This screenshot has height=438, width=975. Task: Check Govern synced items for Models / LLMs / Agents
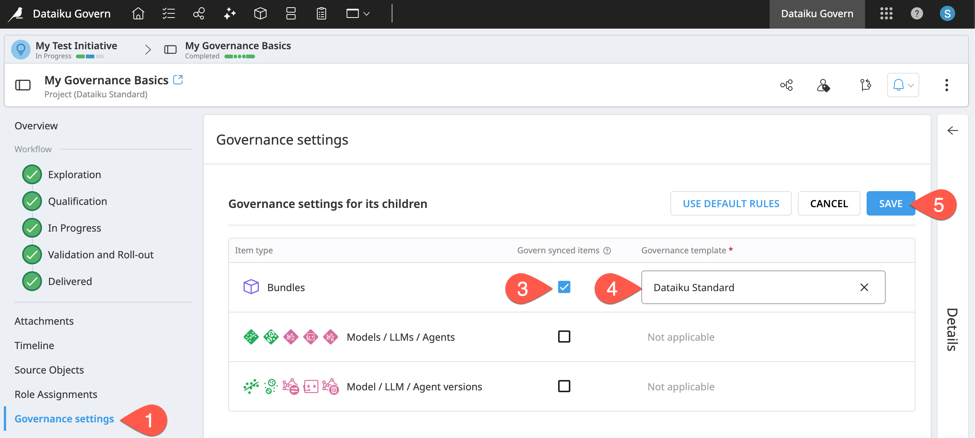pyautogui.click(x=564, y=337)
